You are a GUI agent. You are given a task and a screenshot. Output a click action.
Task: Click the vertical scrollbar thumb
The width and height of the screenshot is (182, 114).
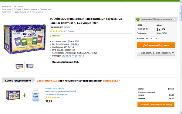coord(180,13)
